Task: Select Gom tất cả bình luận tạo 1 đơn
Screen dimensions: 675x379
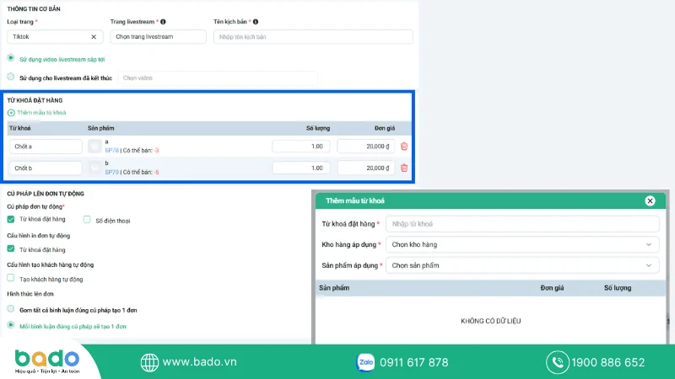Action: 11,309
